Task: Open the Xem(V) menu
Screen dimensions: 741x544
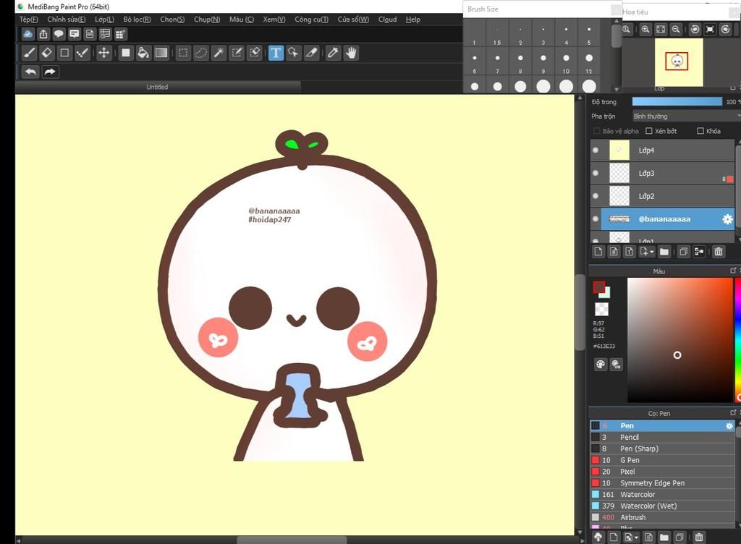Action: tap(274, 20)
